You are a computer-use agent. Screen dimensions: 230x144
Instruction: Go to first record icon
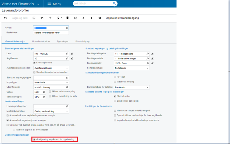click(x=76, y=18)
